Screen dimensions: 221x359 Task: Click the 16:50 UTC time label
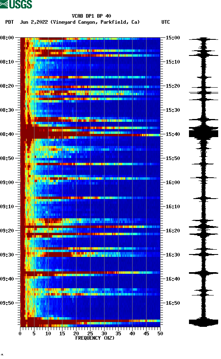coord(173,303)
